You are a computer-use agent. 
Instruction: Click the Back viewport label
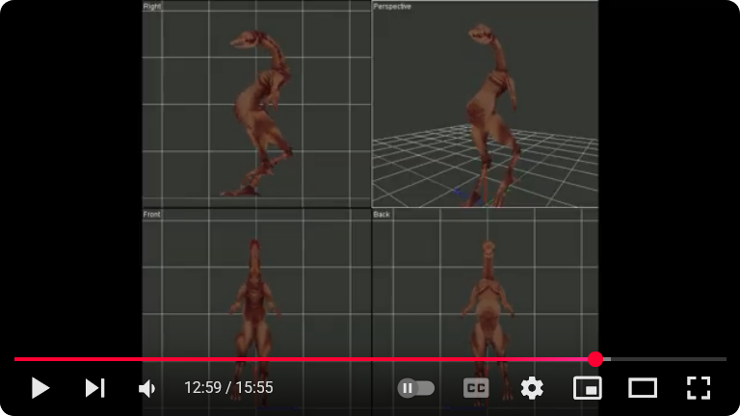point(382,214)
